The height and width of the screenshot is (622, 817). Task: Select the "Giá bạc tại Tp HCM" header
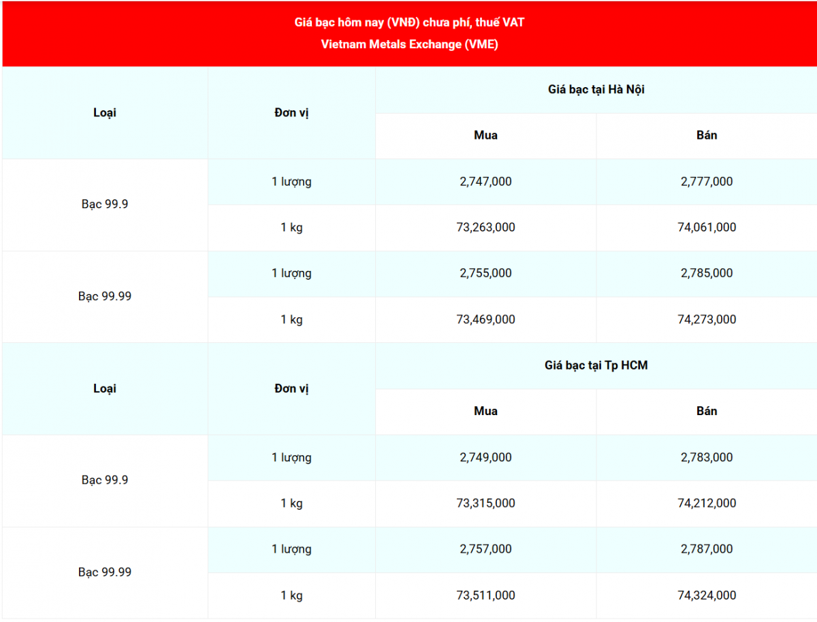(596, 365)
